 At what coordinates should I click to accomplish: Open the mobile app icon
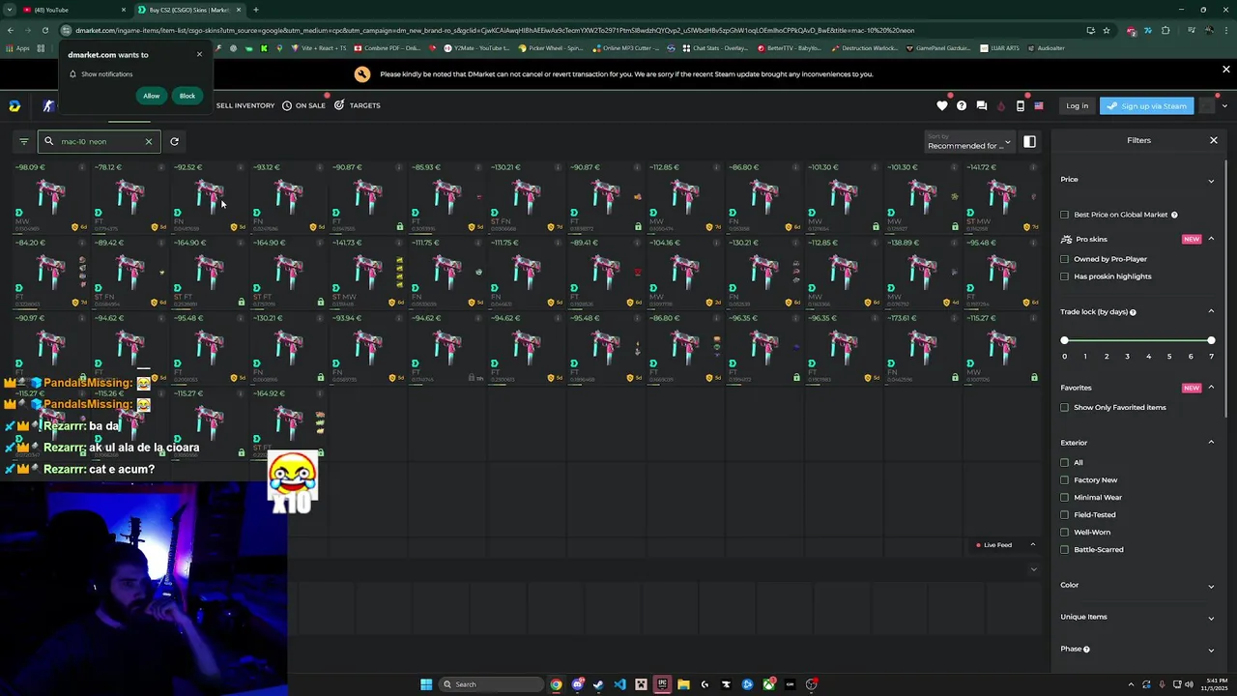[x=1020, y=105]
